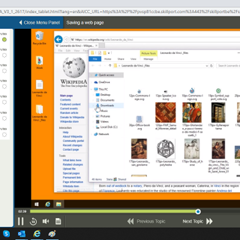Viewport: 240px width, 240px height.
Task: Switch to the Share ribbon tab
Action: pyautogui.click(x=121, y=59)
